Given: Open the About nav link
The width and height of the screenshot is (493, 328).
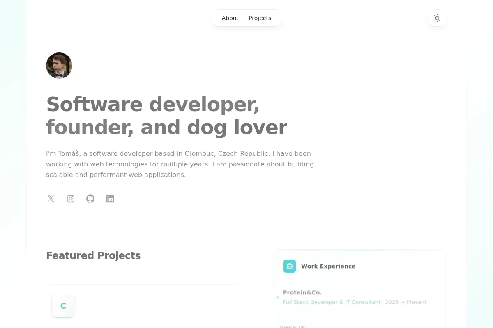Looking at the screenshot, I should pyautogui.click(x=230, y=18).
